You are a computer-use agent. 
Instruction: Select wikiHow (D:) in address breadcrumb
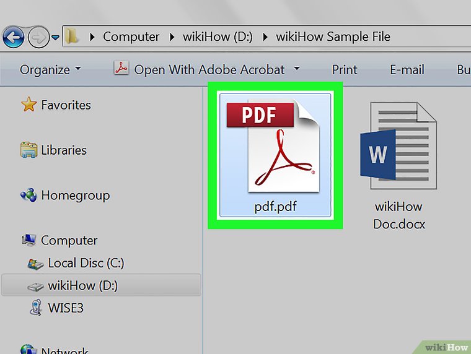[x=217, y=37]
